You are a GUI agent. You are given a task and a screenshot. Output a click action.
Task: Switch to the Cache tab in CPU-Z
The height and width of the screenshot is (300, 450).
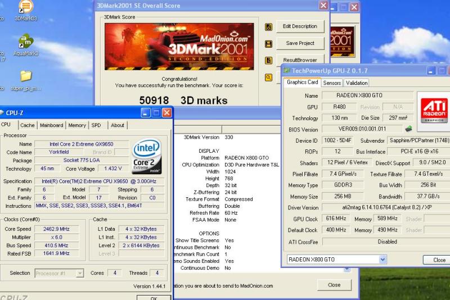pos(27,125)
